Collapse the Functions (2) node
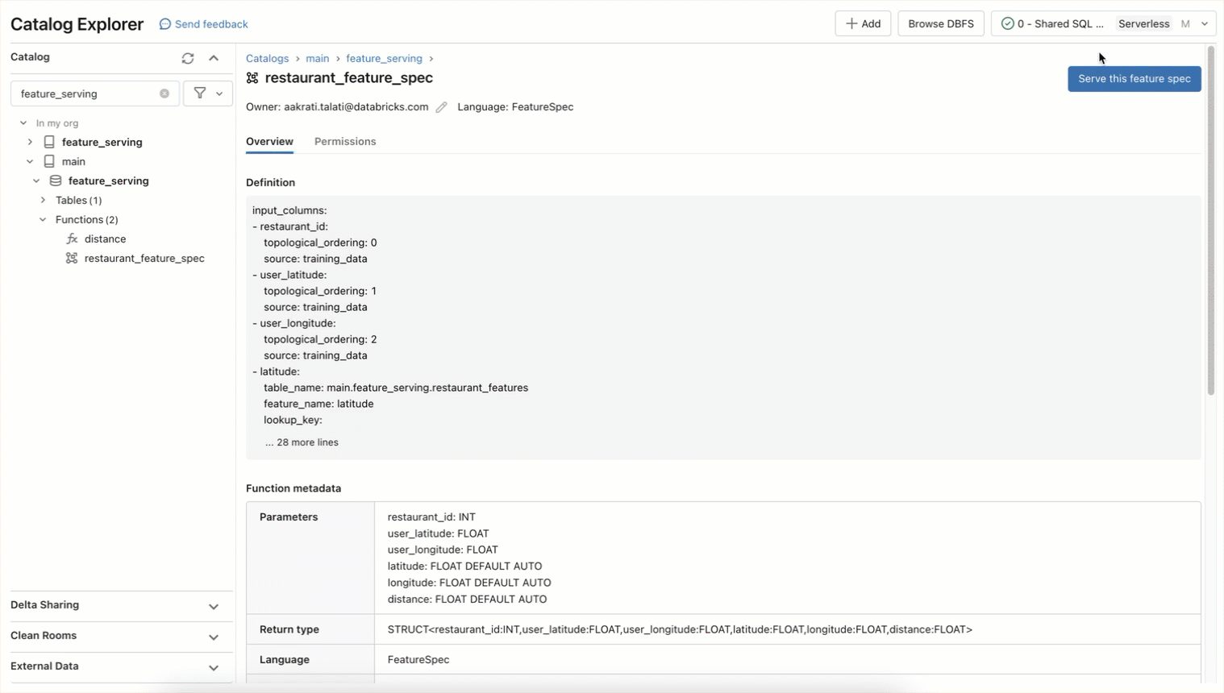 (44, 220)
